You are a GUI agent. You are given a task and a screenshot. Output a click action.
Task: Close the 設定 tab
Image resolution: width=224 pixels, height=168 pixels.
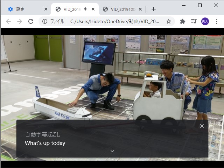(x=46, y=9)
